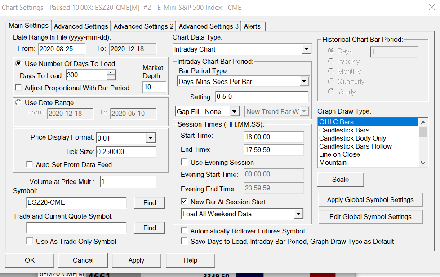Click the Tick Size input field
This screenshot has width=440, height=277.
(126, 152)
